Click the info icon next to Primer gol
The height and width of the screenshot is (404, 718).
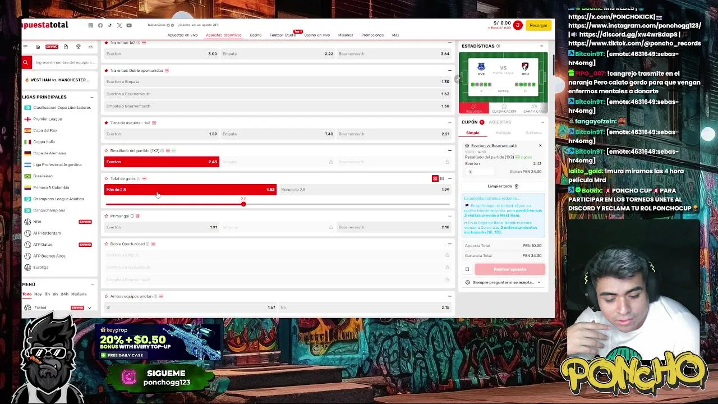(132, 216)
